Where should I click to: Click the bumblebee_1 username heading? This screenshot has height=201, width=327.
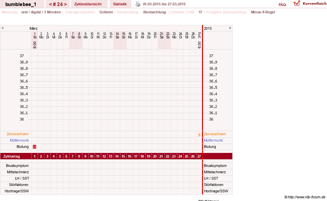click(x=21, y=4)
